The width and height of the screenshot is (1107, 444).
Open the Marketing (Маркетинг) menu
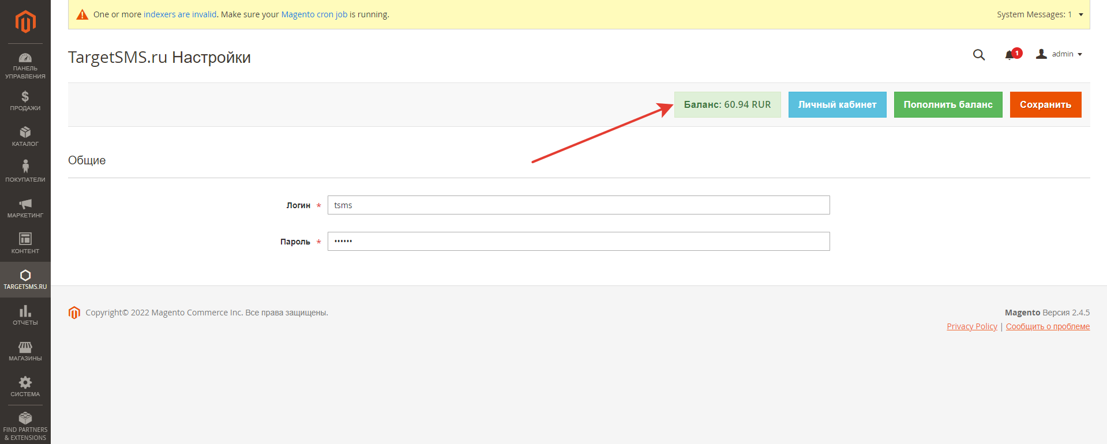pos(25,209)
